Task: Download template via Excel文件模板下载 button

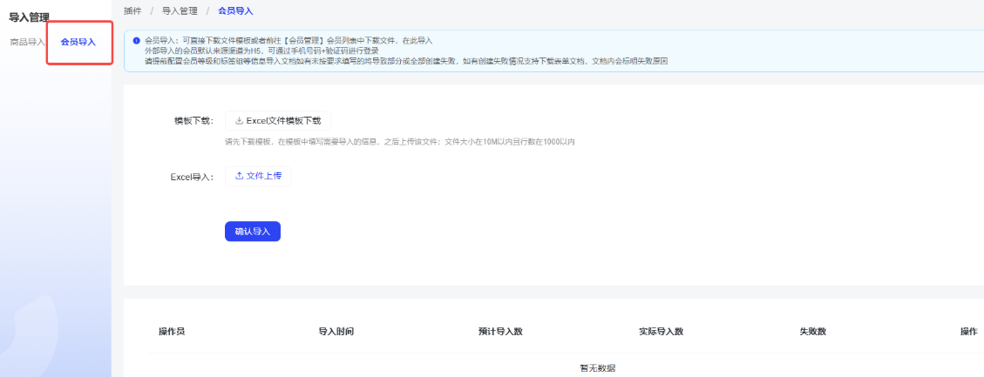Action: point(277,121)
